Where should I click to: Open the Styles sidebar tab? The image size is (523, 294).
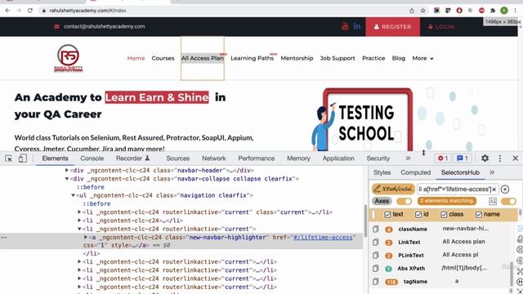[x=382, y=172]
